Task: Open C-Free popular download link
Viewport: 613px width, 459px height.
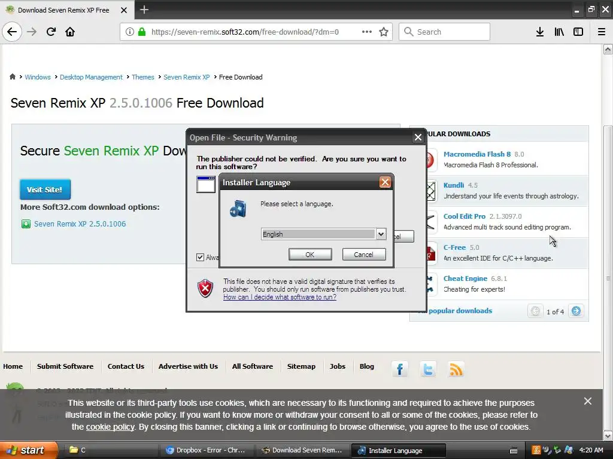Action: click(x=454, y=247)
